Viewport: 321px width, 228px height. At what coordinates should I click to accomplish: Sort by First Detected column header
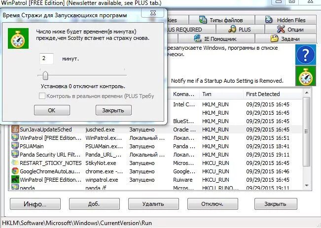272,94
